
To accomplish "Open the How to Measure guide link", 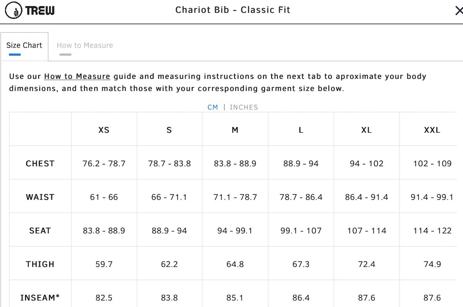I will pyautogui.click(x=77, y=76).
